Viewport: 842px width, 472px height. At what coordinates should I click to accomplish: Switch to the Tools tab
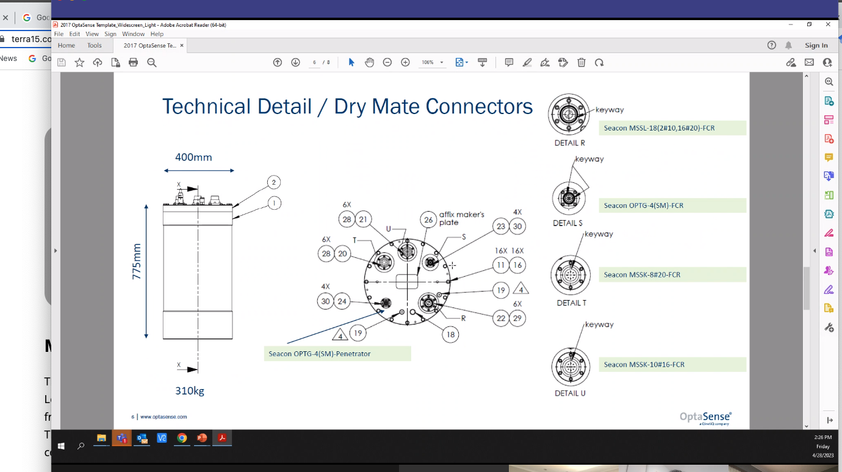click(x=95, y=45)
